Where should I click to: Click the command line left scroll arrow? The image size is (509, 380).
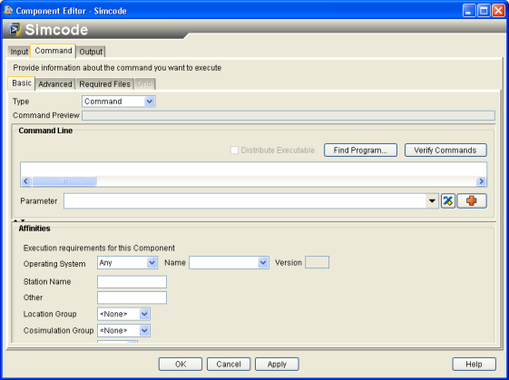25,181
